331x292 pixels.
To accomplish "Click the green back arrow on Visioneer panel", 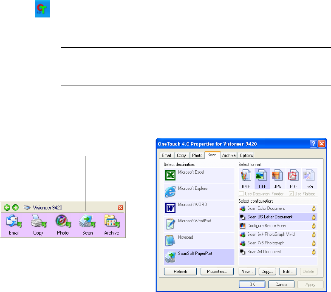I will tap(7, 207).
